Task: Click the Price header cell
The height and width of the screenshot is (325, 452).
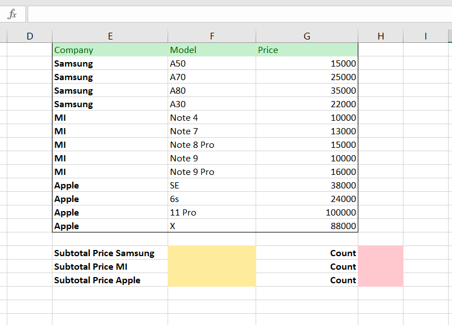Action: point(307,50)
